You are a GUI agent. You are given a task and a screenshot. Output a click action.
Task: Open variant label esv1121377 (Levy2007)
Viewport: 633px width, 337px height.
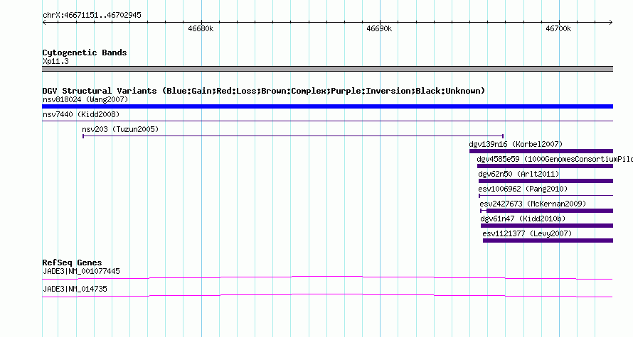(x=527, y=233)
